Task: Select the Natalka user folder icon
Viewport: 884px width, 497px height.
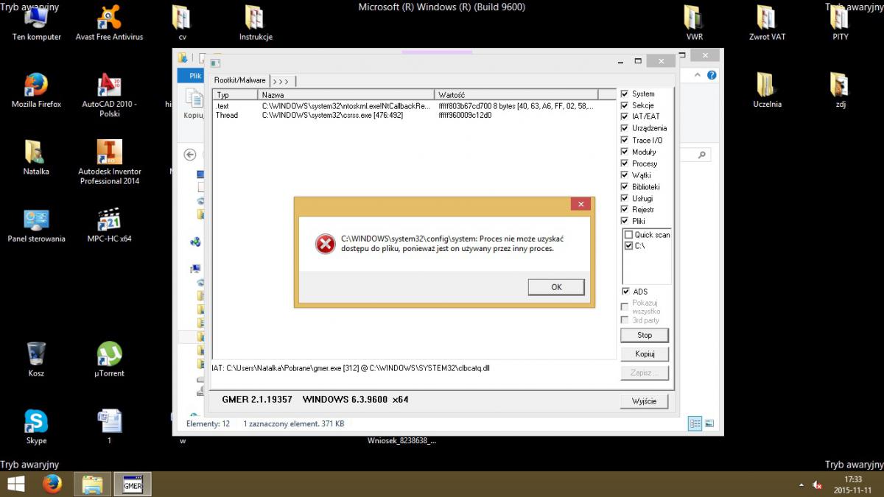Action: 36,158
